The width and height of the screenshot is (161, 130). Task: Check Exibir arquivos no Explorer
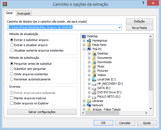coord(12,103)
